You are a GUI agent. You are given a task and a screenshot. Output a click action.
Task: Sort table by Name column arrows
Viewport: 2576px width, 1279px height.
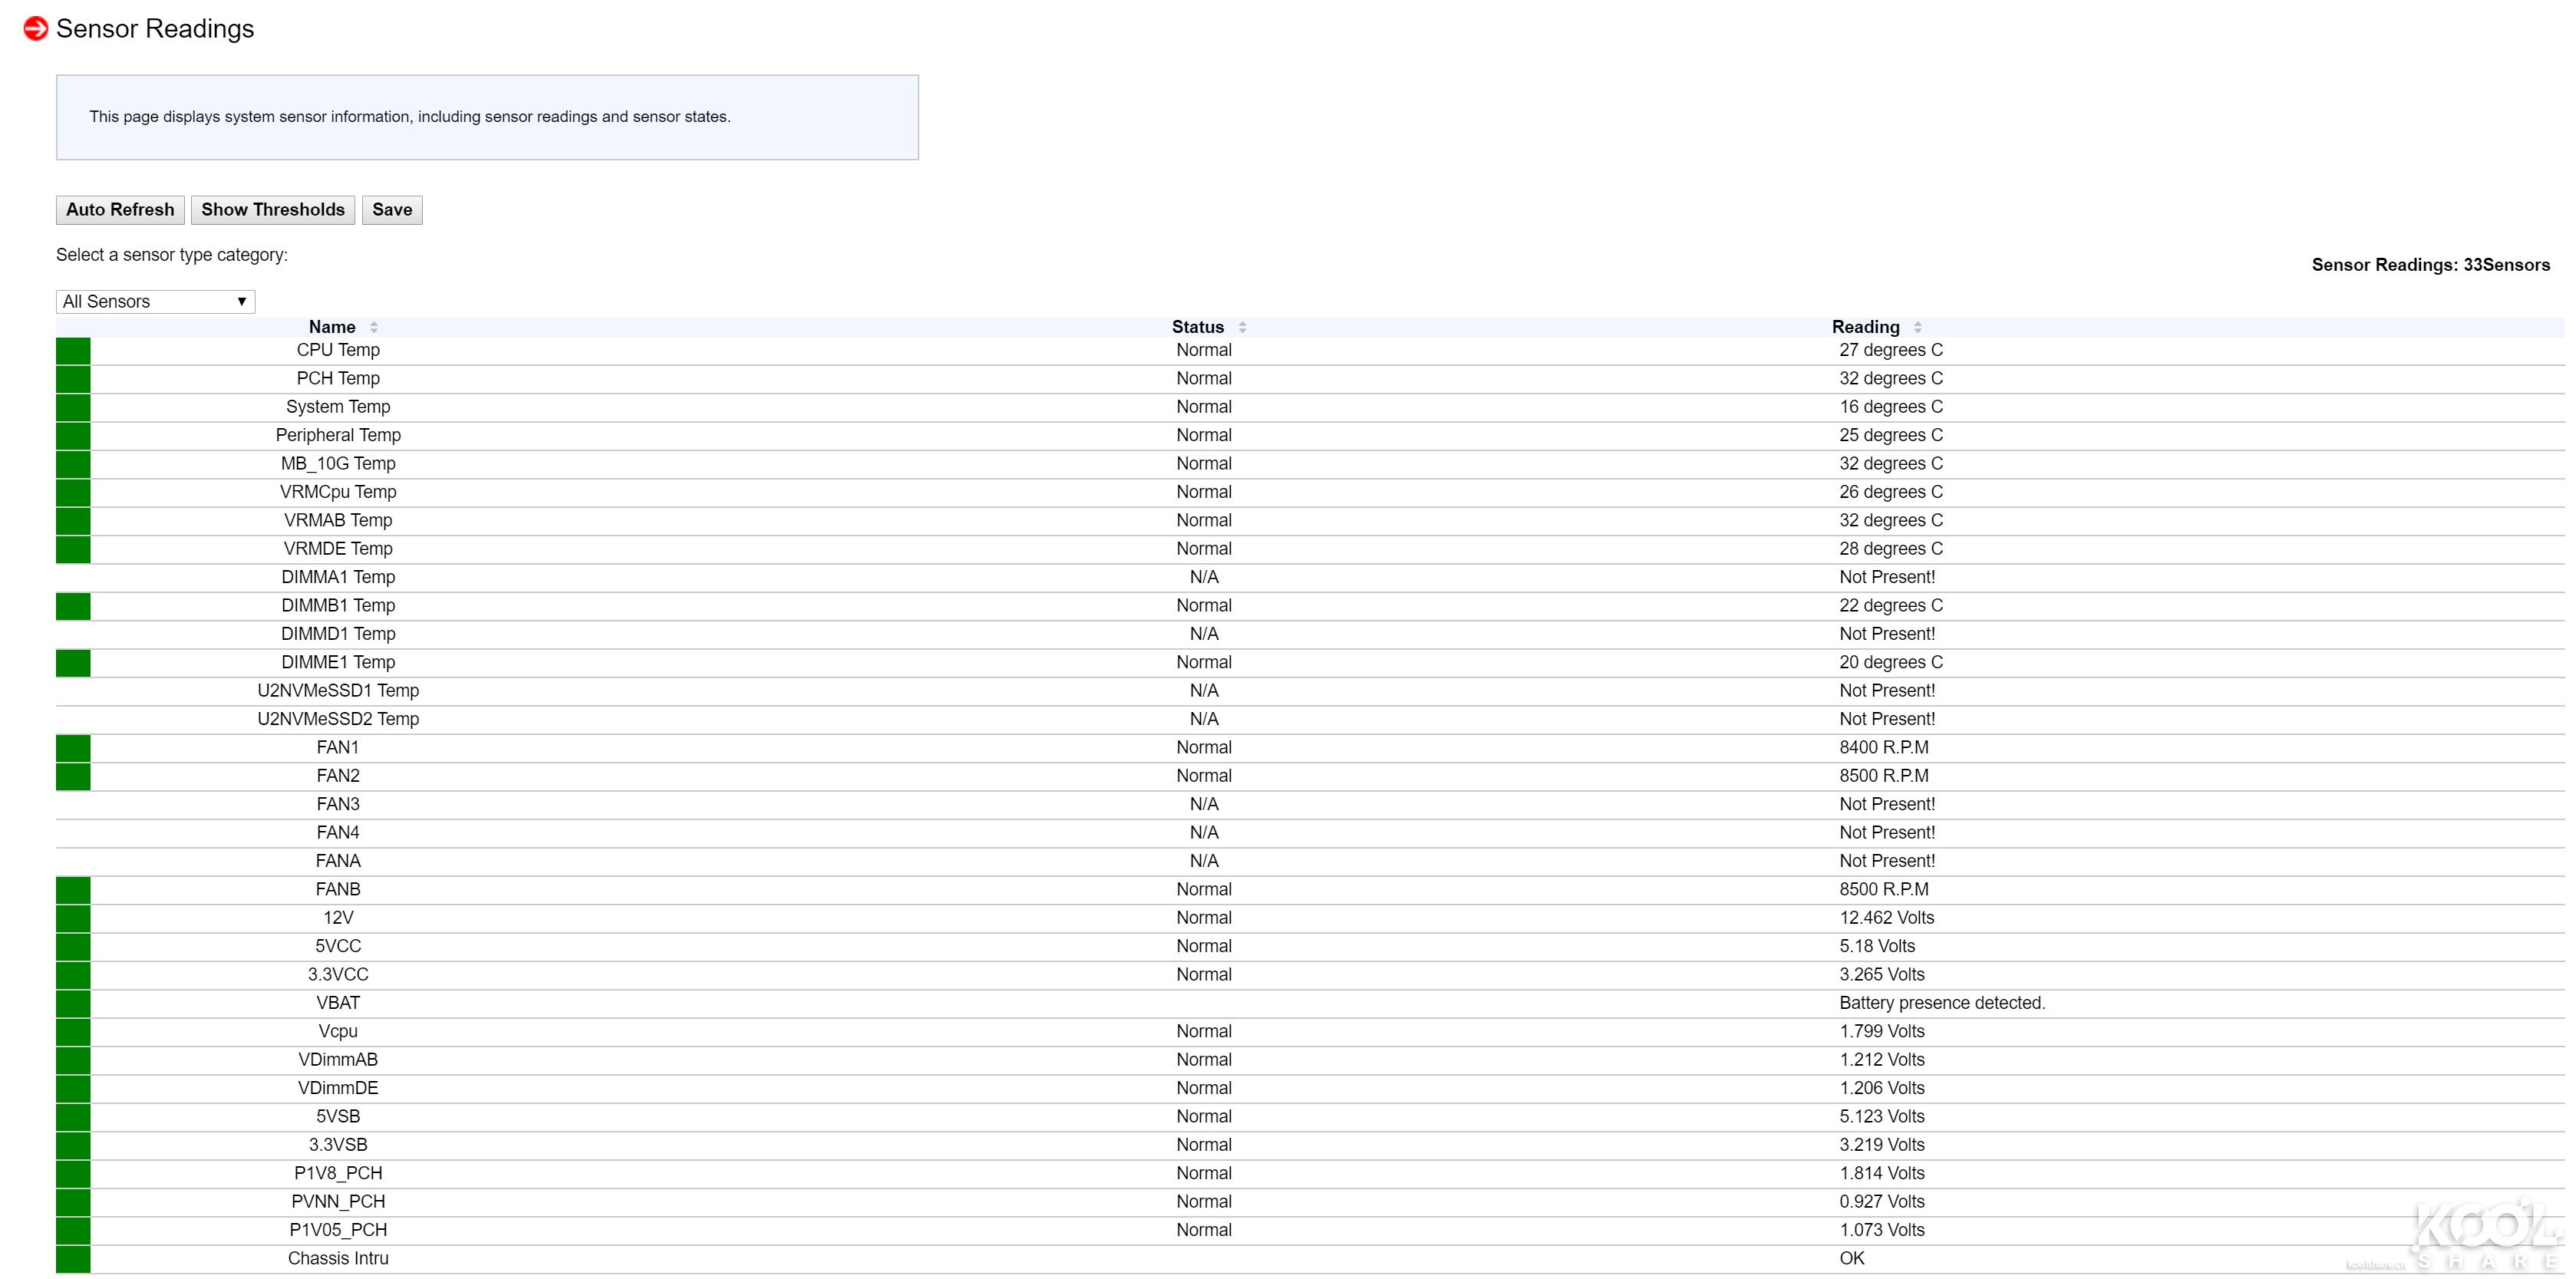coord(374,327)
